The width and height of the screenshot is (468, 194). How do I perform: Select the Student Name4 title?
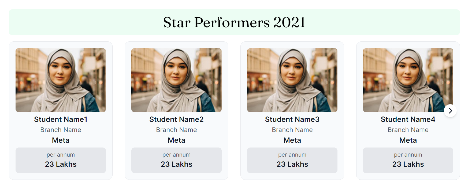pos(408,119)
